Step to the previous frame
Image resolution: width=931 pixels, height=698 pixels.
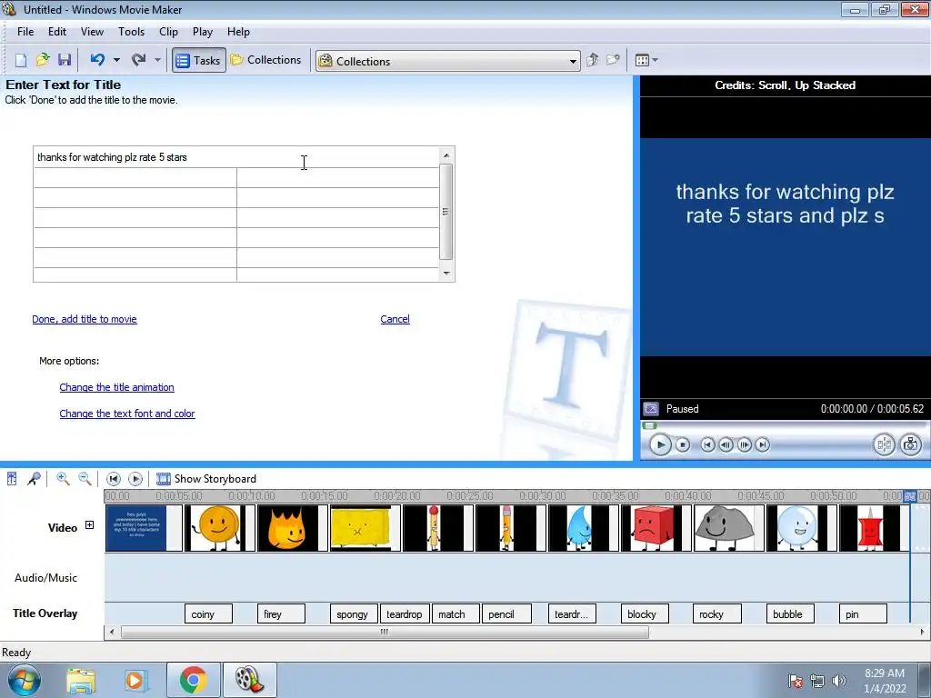726,444
